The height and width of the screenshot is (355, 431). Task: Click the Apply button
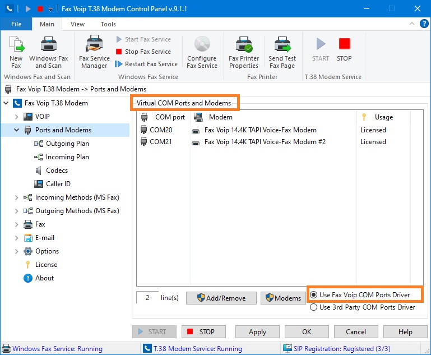pos(258,332)
